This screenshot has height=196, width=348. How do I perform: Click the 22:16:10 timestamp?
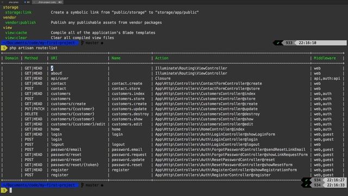coord(307,43)
